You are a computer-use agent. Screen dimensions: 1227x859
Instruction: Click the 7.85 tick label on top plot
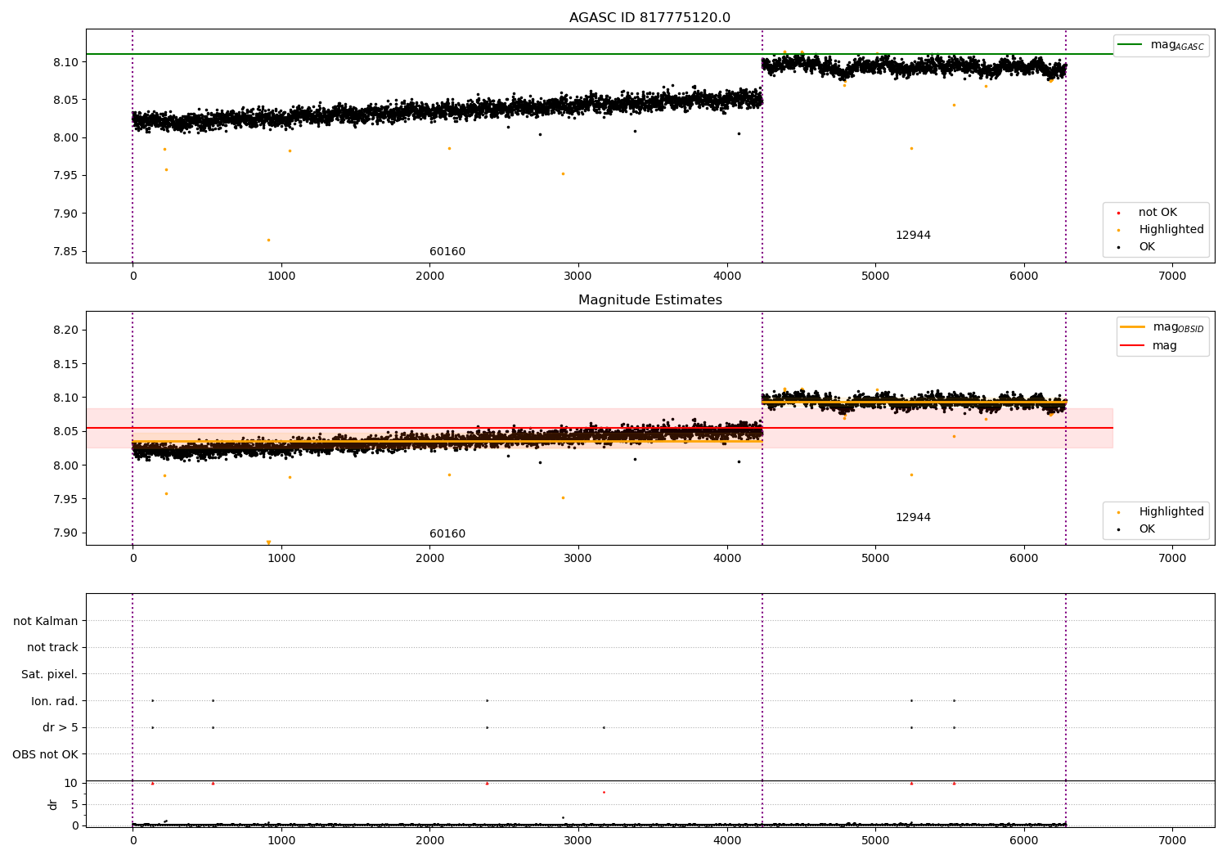65,252
